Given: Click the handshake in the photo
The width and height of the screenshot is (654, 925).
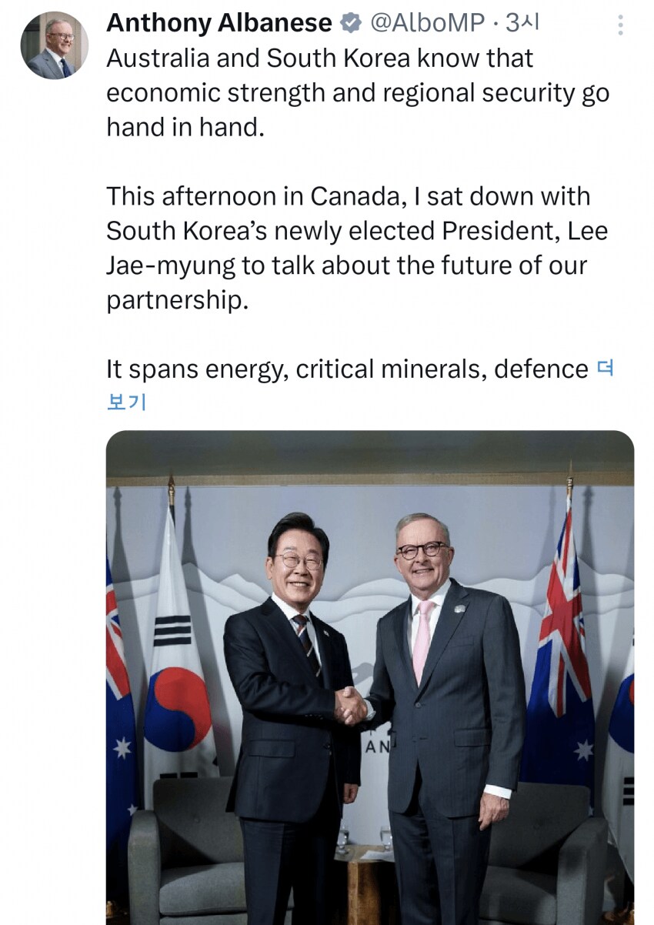Looking at the screenshot, I should click(x=352, y=704).
